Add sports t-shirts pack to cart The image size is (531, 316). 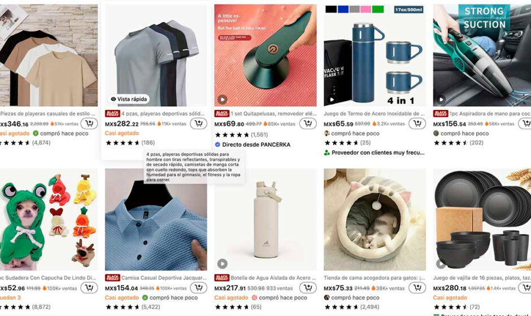click(198, 124)
